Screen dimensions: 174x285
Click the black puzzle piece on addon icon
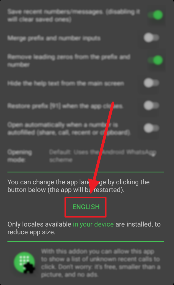(29, 268)
